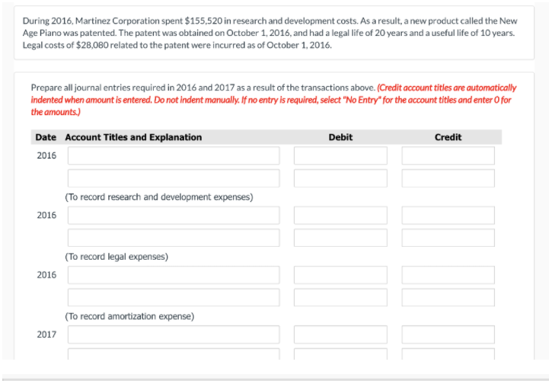Image resolution: width=549 pixels, height=381 pixels.
Task: Activate second-line credit field of 2016 amortization entry
Action: pos(448,297)
